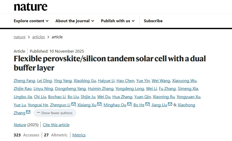
Task: View article Metrics link
Action: click(x=79, y=135)
